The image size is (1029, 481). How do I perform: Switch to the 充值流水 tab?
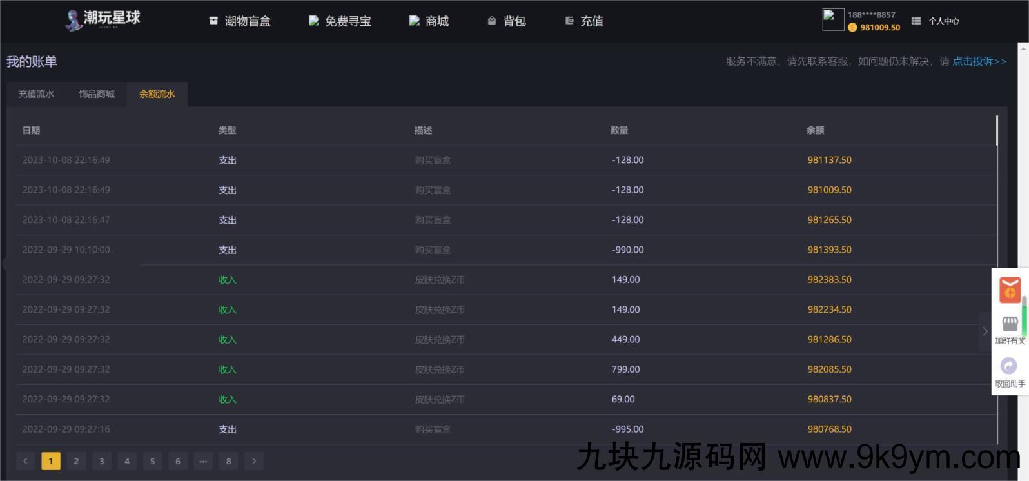[36, 94]
